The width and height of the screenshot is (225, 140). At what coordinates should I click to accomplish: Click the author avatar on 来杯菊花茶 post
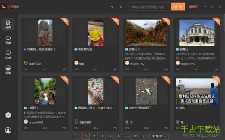76,63
